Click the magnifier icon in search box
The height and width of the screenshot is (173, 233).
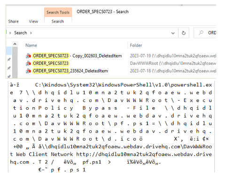(x=201, y=33)
